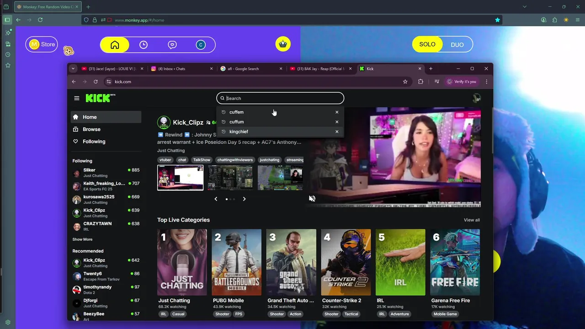Open Garena Free Fire category card
Screen dimensions: 585x329
(x=455, y=263)
